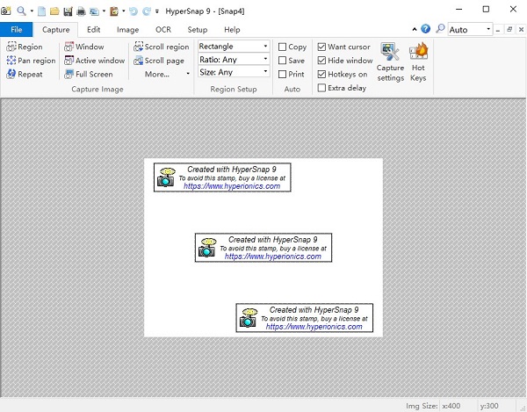This screenshot has width=527, height=412.
Task: Click the Img Size: status label
Action: click(x=422, y=406)
